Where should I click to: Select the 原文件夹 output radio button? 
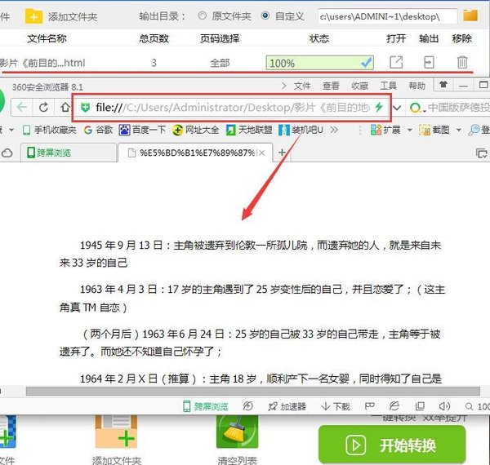(x=203, y=15)
